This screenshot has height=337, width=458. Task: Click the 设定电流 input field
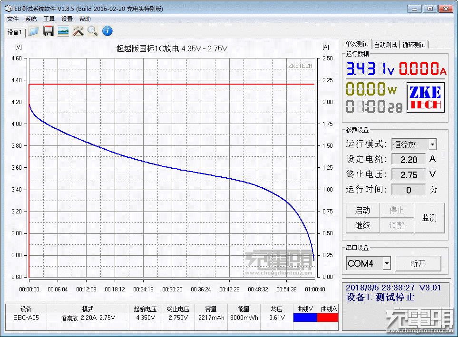(409, 159)
